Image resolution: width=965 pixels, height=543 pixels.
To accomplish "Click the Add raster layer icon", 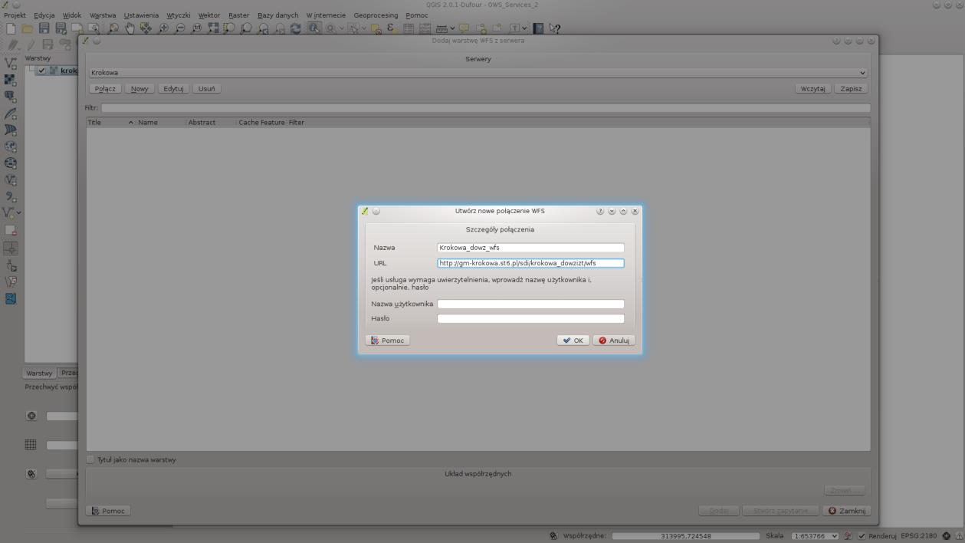I will tap(11, 79).
